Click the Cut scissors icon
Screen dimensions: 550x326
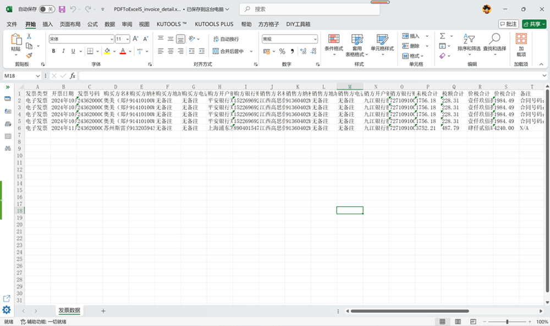29,36
